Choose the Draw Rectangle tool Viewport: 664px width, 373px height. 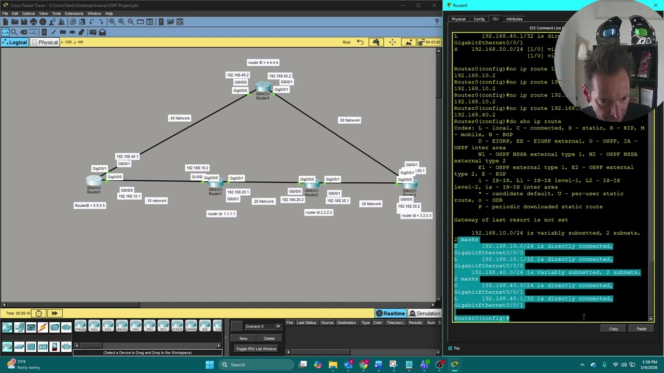63,32
